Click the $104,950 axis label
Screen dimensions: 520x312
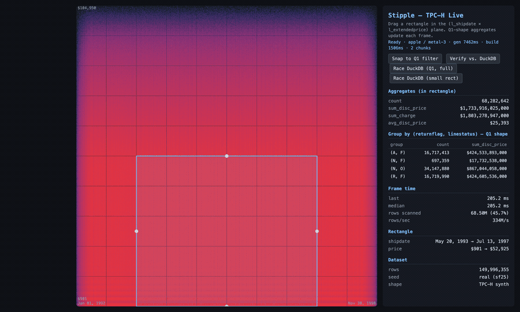pos(87,8)
